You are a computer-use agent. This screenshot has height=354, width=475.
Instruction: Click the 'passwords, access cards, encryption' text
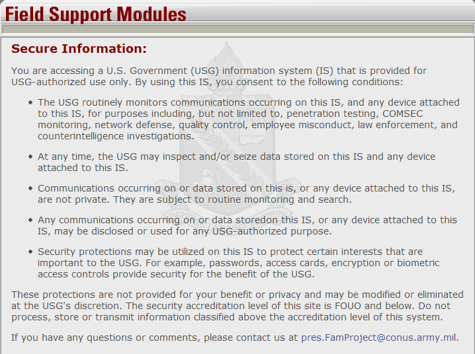click(278, 263)
